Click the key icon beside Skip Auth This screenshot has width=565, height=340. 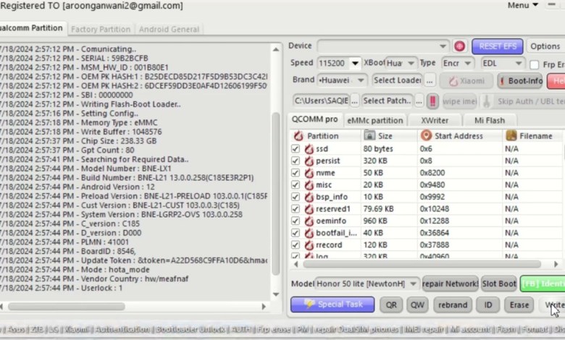[x=487, y=101]
